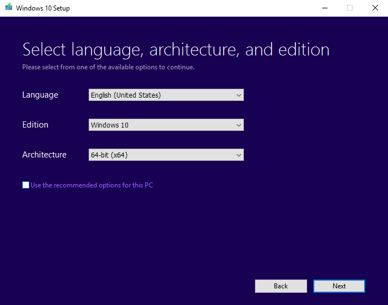Enable the recommended options checkbox
Image resolution: width=388 pixels, height=305 pixels.
coord(26,185)
